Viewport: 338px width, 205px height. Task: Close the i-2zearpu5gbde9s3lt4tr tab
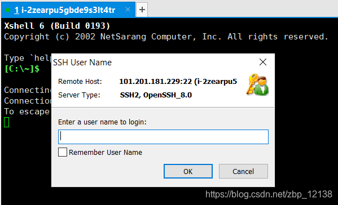(x=128, y=10)
